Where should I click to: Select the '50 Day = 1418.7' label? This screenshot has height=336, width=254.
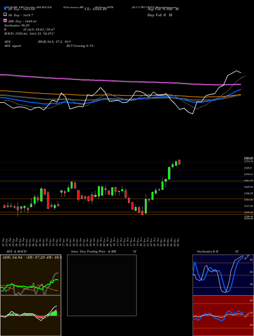point(20,15)
